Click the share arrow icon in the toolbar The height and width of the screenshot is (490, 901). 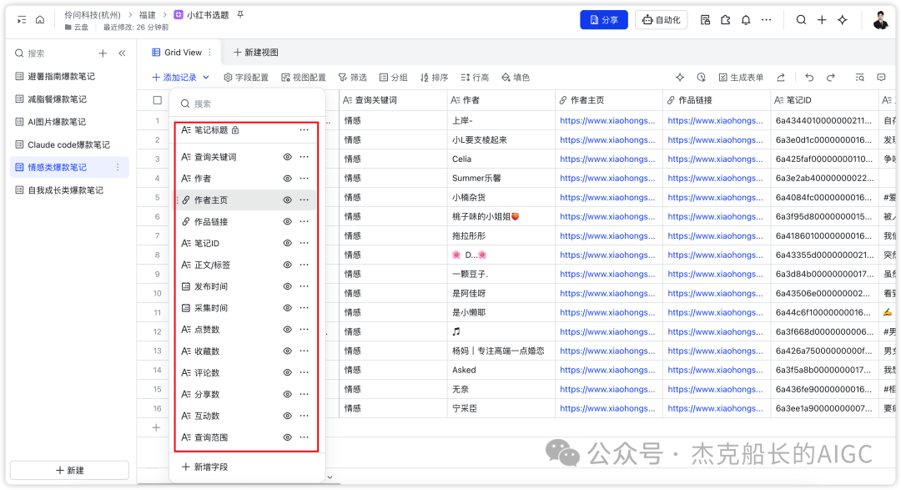pyautogui.click(x=781, y=77)
